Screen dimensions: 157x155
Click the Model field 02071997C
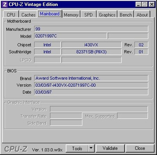click(x=71, y=36)
